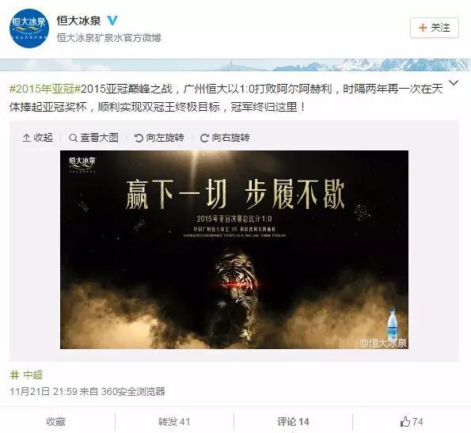Open the post timestamp 11月21日 21:59
The width and height of the screenshot is (471, 433).
[x=44, y=391]
